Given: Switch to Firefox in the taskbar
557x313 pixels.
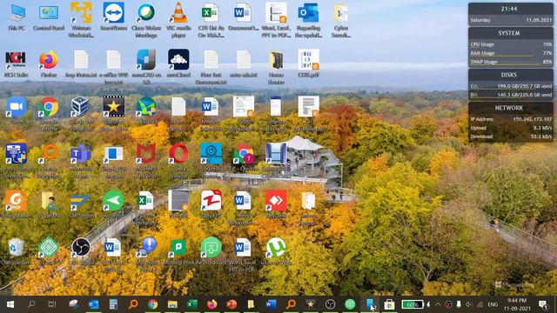Looking at the screenshot, I should pyautogui.click(x=211, y=304).
